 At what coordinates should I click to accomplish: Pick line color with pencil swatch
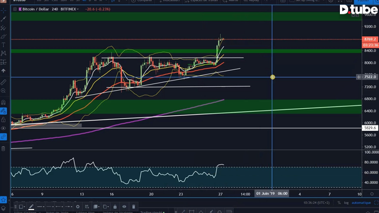click(31, 207)
